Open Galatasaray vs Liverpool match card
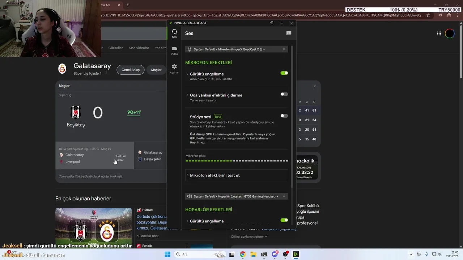The width and height of the screenshot is (463, 260). [95, 156]
